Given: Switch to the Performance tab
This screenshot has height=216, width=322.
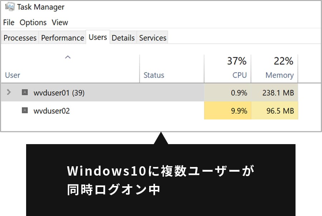Looking at the screenshot, I should (x=62, y=38).
